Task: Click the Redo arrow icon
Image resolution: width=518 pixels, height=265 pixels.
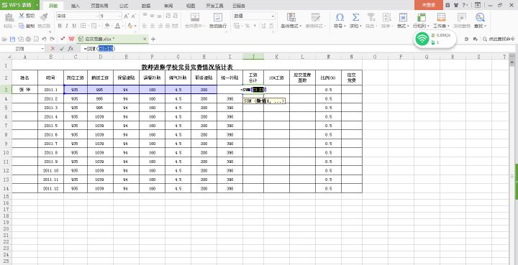Action: point(53,39)
